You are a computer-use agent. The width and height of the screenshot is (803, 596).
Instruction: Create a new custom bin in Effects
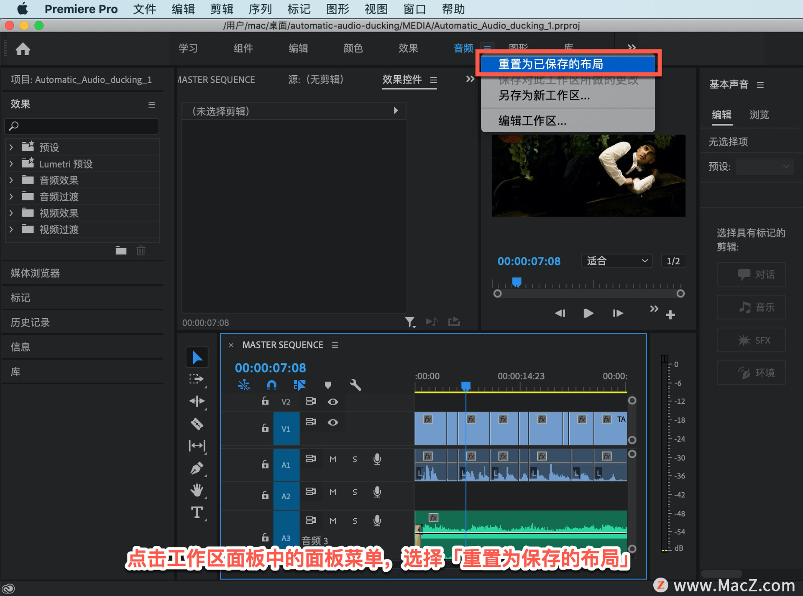point(121,251)
